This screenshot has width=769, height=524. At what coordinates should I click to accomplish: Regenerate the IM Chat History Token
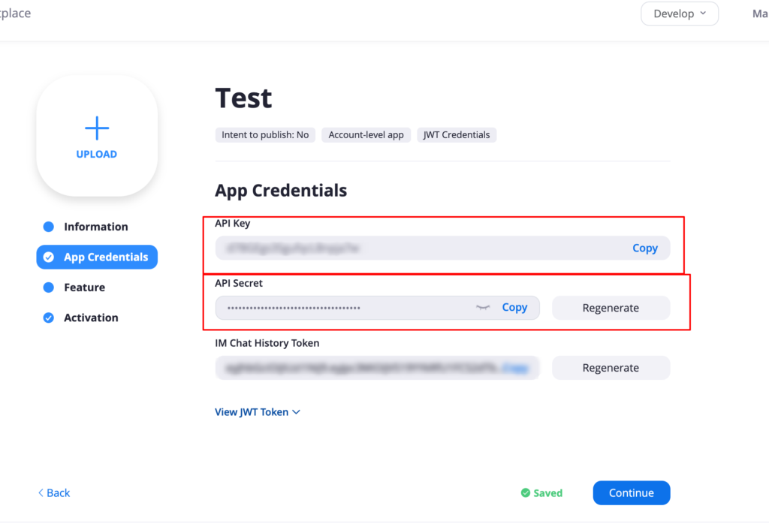[x=611, y=368]
